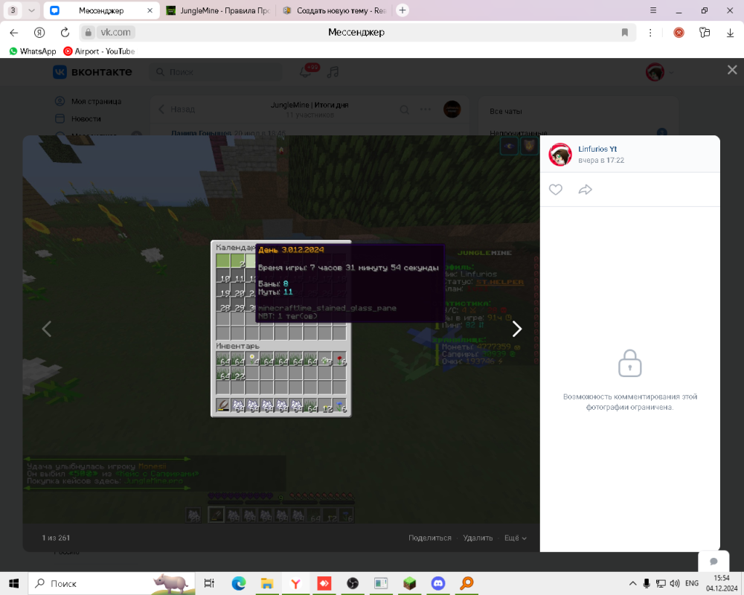744x595 pixels.
Task: Open Linfurios Yt author link
Action: point(597,149)
